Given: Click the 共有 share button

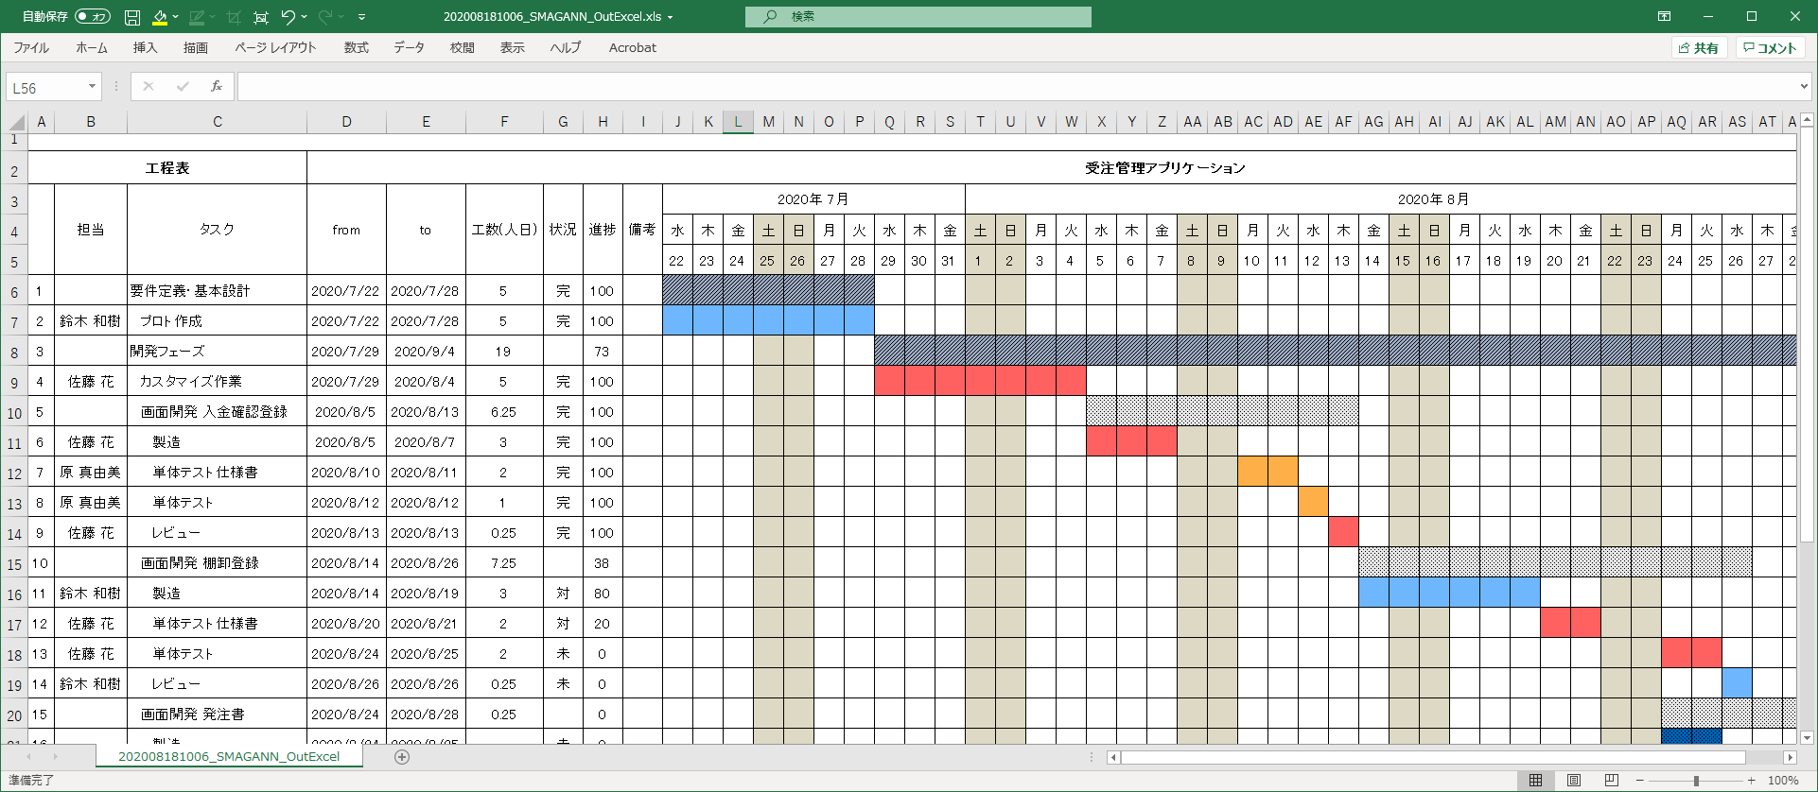Looking at the screenshot, I should pos(1699,48).
